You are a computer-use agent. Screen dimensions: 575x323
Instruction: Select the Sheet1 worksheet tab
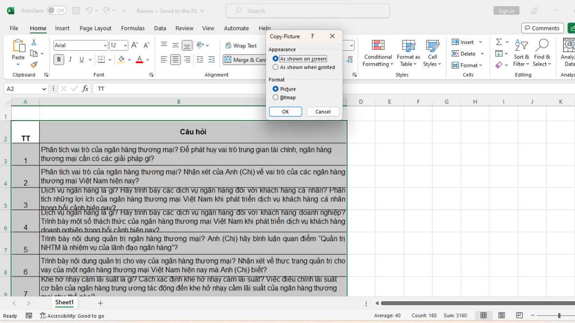(64, 302)
